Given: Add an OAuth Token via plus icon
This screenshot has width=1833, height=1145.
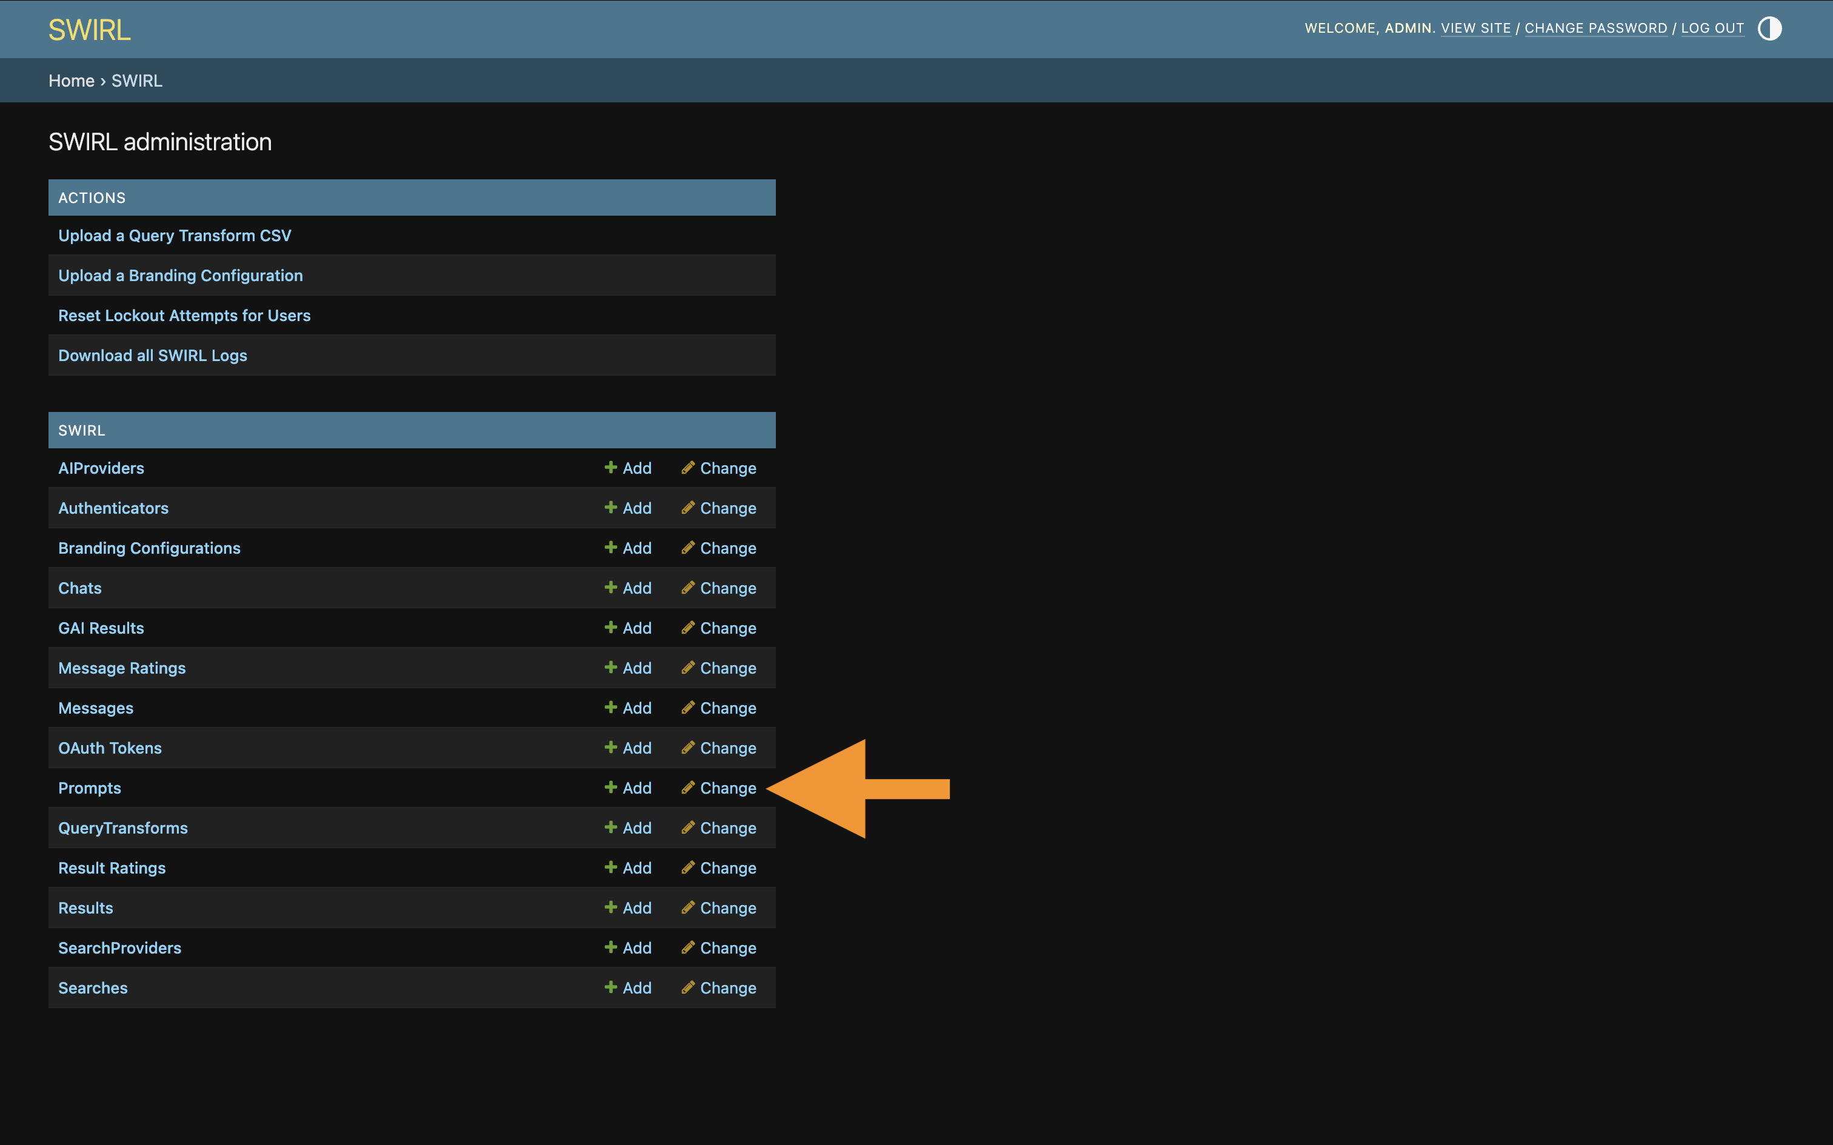Looking at the screenshot, I should coord(611,748).
